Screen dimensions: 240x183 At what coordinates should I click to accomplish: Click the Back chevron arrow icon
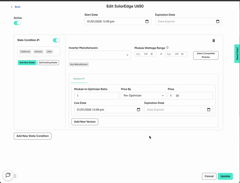pyautogui.click(x=12, y=7)
